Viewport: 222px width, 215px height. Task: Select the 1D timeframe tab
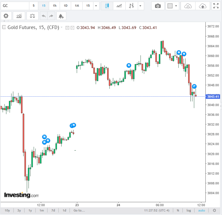pyautogui.click(x=65, y=6)
